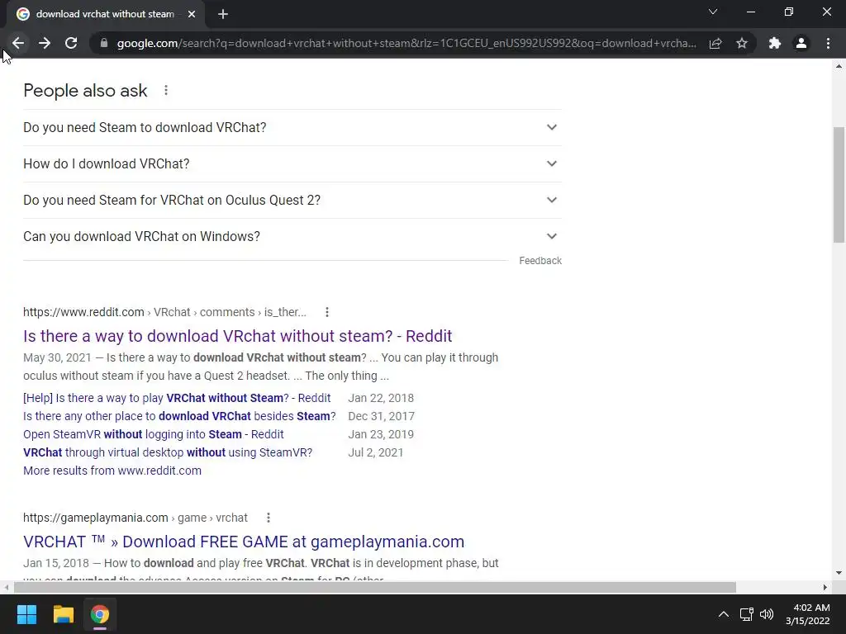
Task: Restore down the Chrome window
Action: (789, 12)
